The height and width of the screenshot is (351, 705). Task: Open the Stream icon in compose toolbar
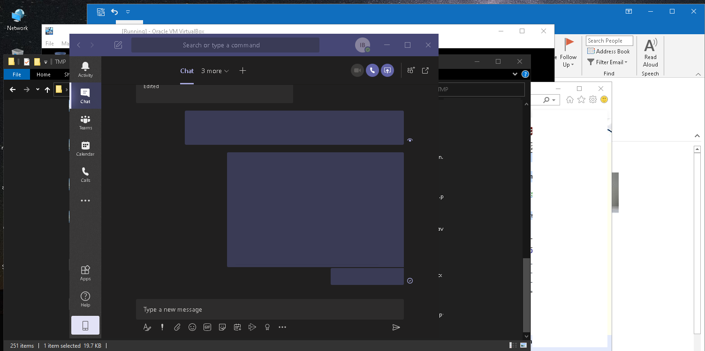click(252, 327)
